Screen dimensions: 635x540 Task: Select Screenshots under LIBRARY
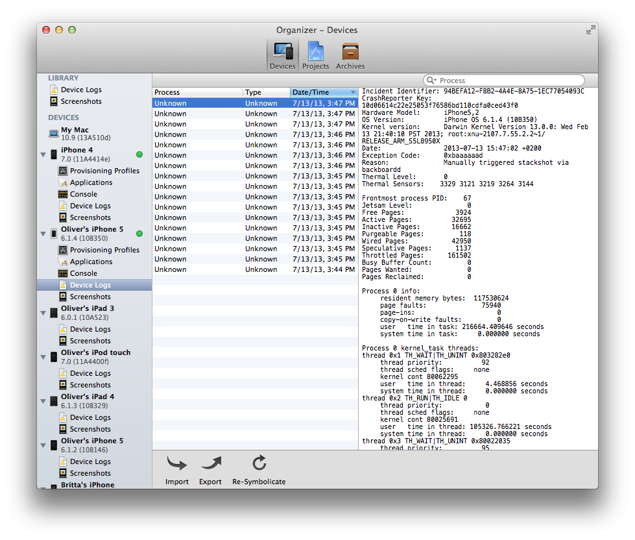click(81, 101)
